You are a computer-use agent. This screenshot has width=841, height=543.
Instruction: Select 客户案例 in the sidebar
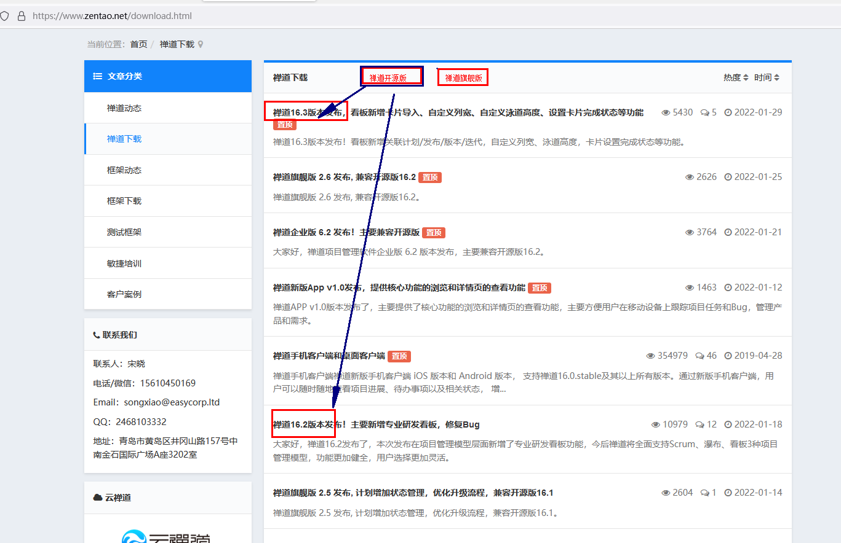pyautogui.click(x=168, y=294)
